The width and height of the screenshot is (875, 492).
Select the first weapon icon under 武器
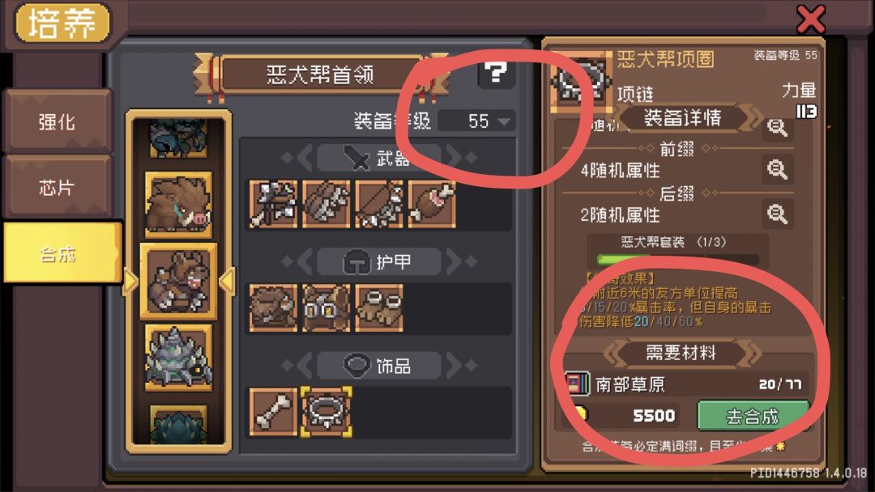(273, 204)
